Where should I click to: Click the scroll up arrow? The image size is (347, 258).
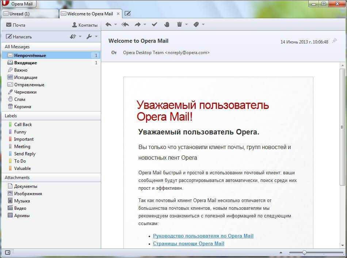click(x=342, y=65)
